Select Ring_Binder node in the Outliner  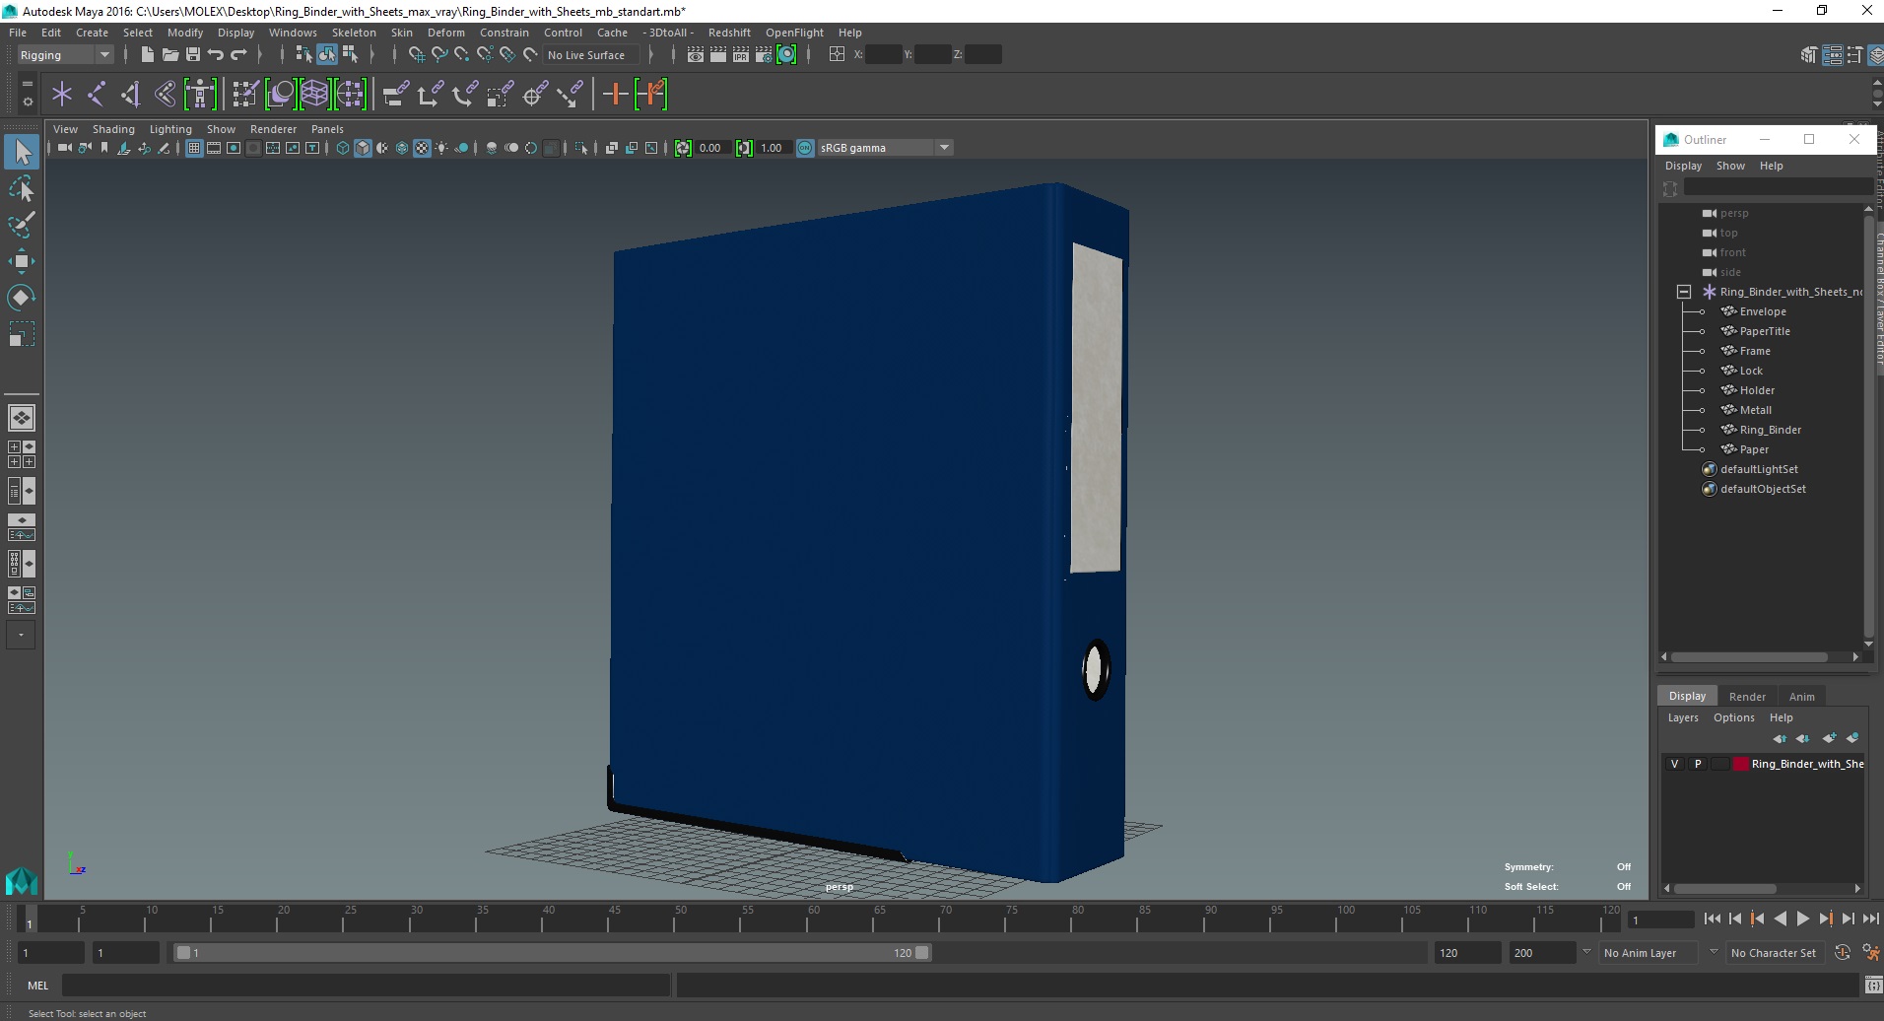point(1770,430)
